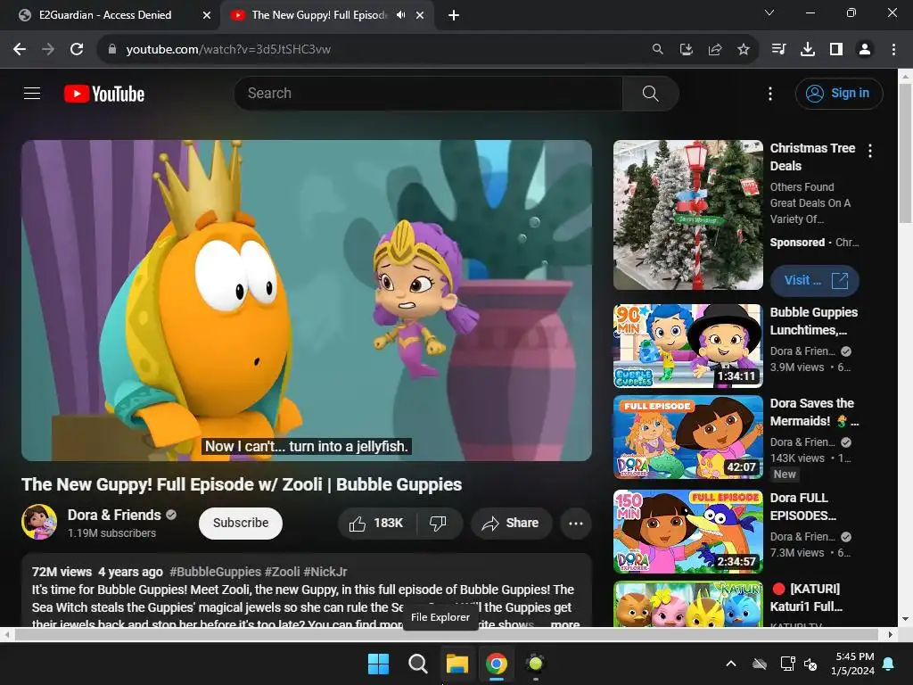Screen dimensions: 913x685
Task: Share this page from address bar
Action: (x=714, y=50)
